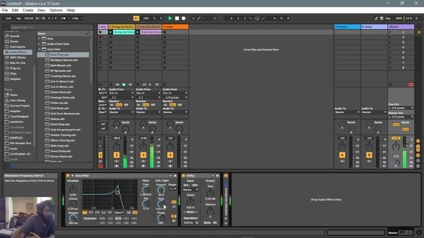Open the Options menu
424x238 pixels.
[x=56, y=11]
